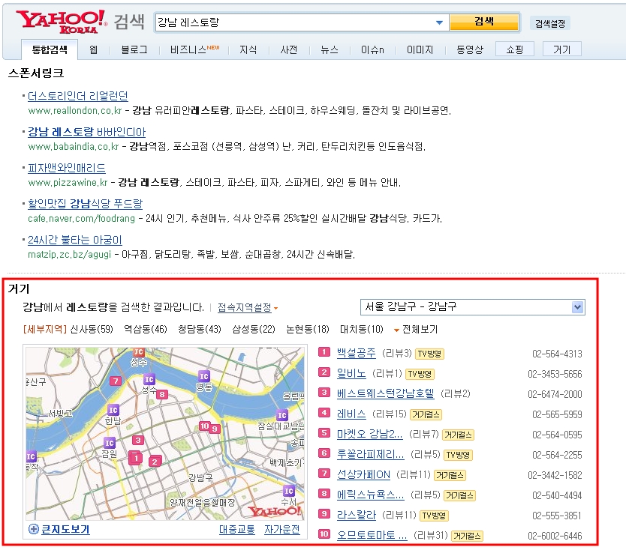Click map marker number 7
This screenshot has height=550, width=626.
coord(116,381)
